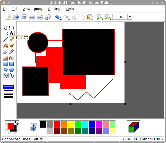Select the Pen tool
166x143 pixels.
pos(12,40)
